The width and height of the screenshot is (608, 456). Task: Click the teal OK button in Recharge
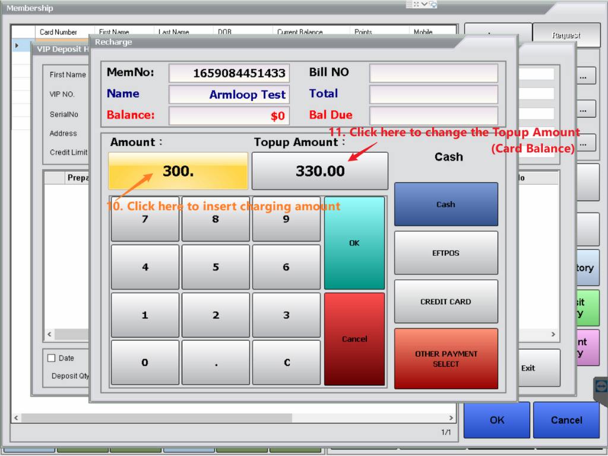click(x=354, y=243)
